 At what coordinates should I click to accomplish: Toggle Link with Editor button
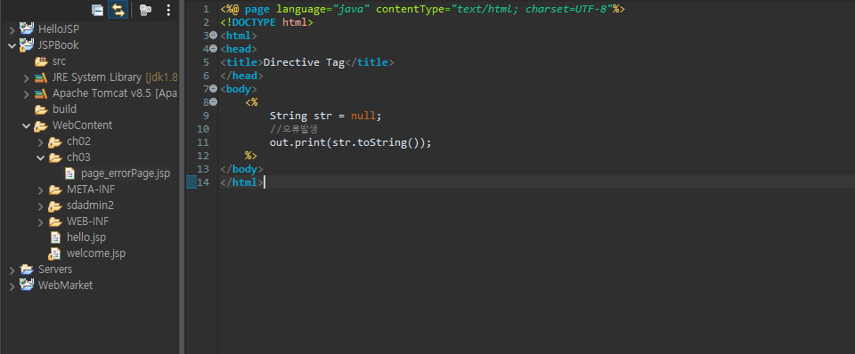point(118,10)
